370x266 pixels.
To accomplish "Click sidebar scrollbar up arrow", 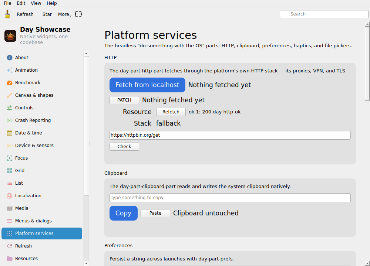I will (86, 54).
